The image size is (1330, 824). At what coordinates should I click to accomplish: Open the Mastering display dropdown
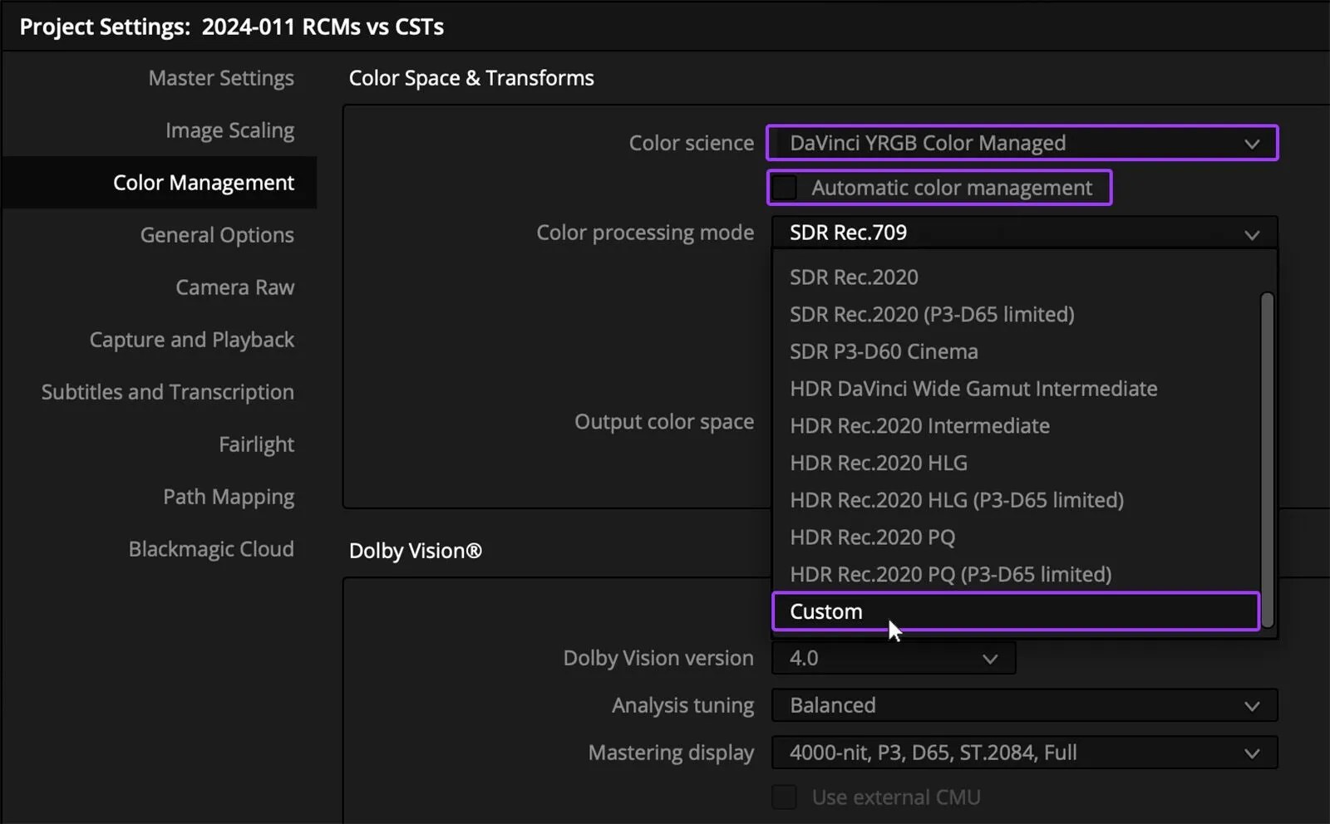pos(1024,753)
